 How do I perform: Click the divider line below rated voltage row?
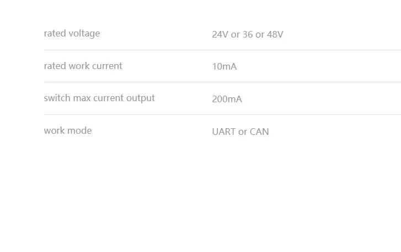(x=221, y=50)
